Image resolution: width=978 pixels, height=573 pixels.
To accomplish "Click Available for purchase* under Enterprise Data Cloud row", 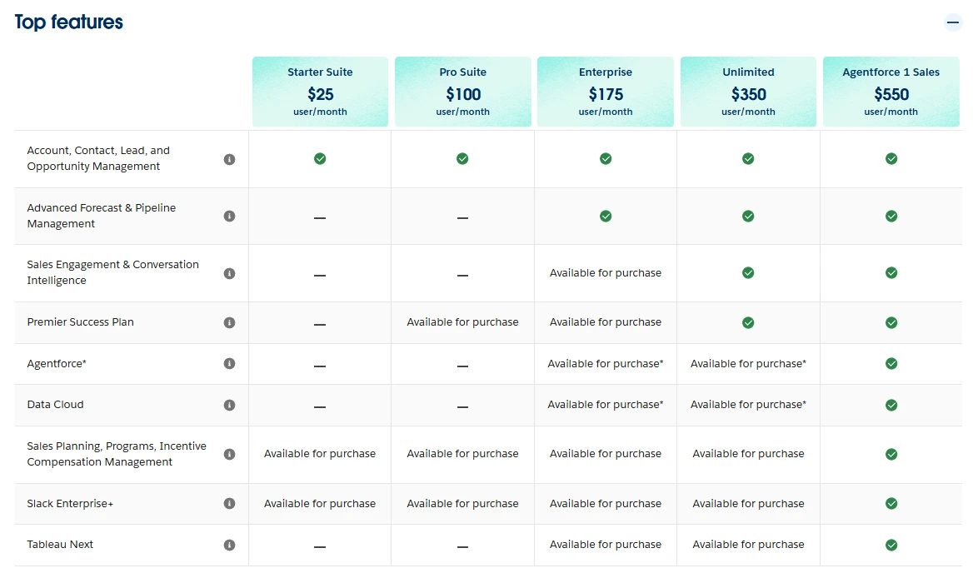I will pyautogui.click(x=606, y=405).
